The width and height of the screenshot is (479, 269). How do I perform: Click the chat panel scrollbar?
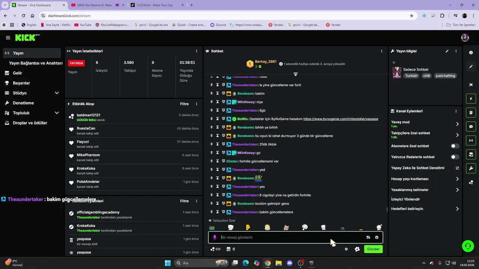[387, 209]
